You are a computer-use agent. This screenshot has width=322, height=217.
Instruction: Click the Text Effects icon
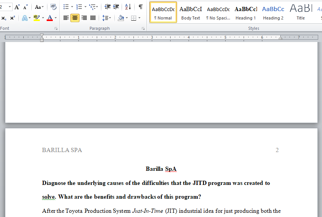[x=24, y=18]
